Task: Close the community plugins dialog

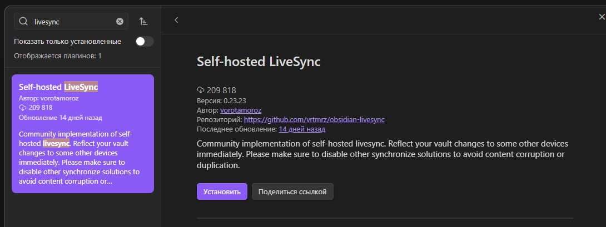Action: [602, 17]
